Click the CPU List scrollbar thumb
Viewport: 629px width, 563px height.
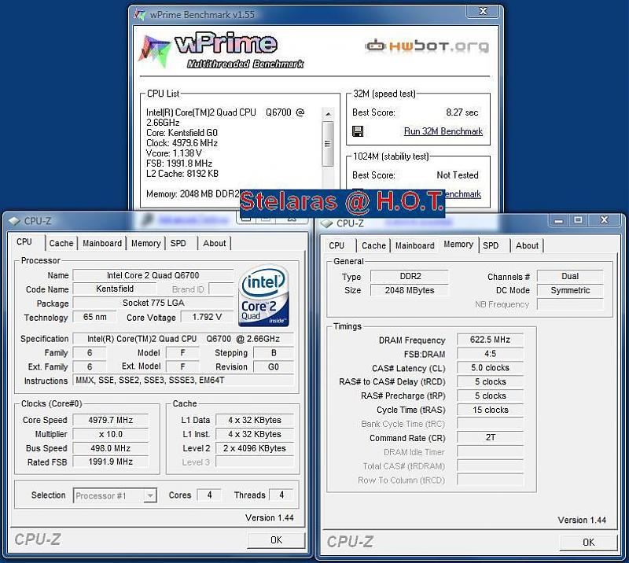[328, 143]
